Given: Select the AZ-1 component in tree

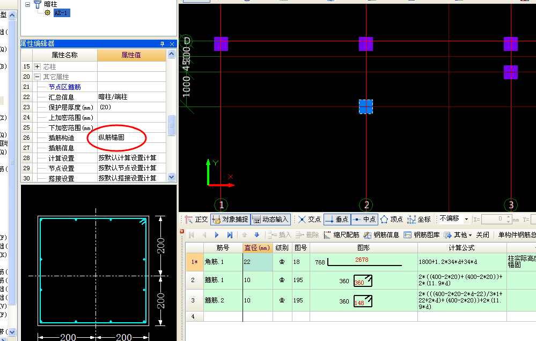Looking at the screenshot, I should pos(62,13).
